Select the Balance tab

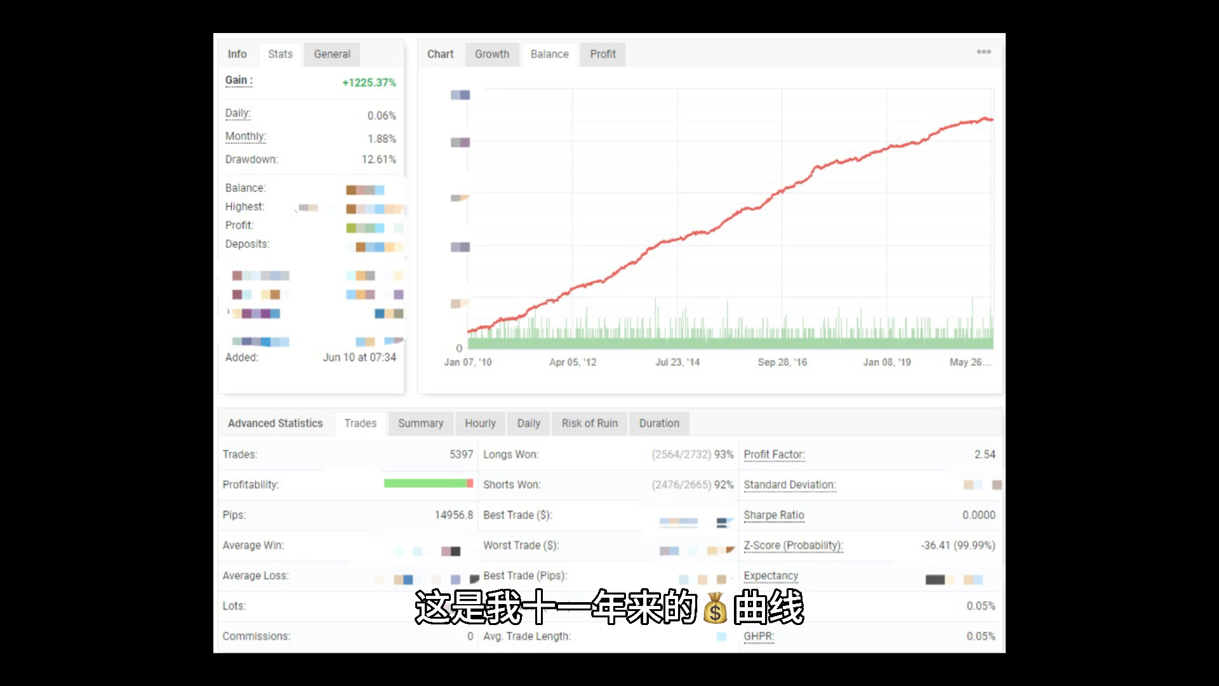point(549,53)
